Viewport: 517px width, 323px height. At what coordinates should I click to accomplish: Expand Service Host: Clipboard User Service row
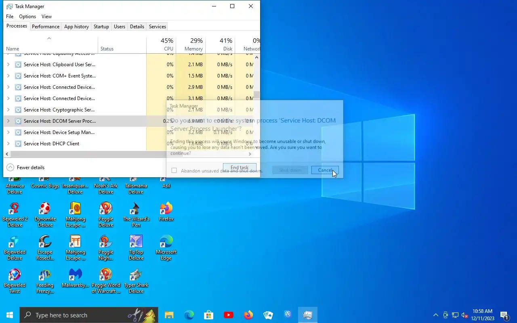tap(8, 65)
